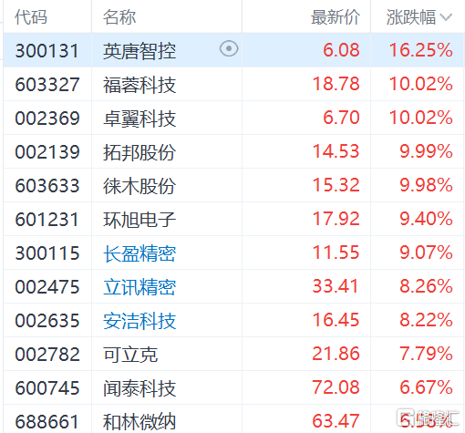The image size is (465, 433).
Task: Open stock link 立讯精密
Action: [x=139, y=287]
